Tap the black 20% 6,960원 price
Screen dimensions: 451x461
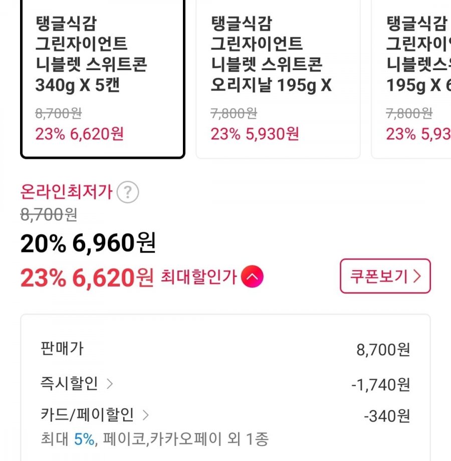[x=88, y=244]
